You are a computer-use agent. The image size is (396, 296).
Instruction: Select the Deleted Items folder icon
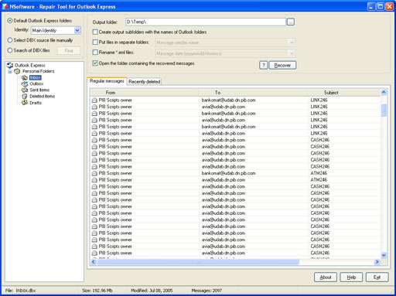[x=25, y=96]
